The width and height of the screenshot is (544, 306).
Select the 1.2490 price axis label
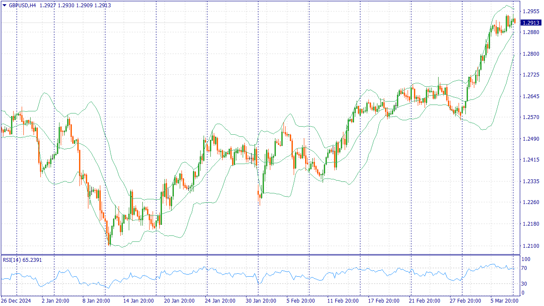531,139
